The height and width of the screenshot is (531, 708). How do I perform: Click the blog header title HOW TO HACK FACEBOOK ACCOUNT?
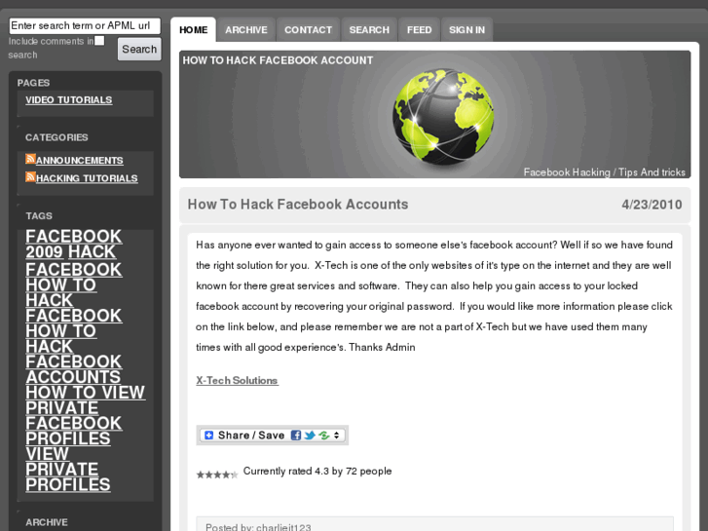click(x=278, y=60)
